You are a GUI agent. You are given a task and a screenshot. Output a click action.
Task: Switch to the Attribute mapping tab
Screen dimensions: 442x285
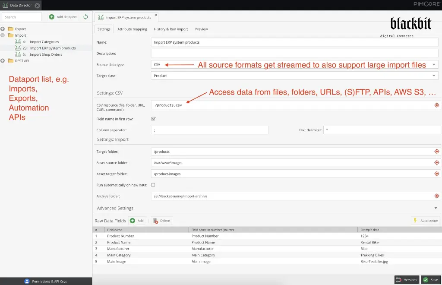[132, 29]
